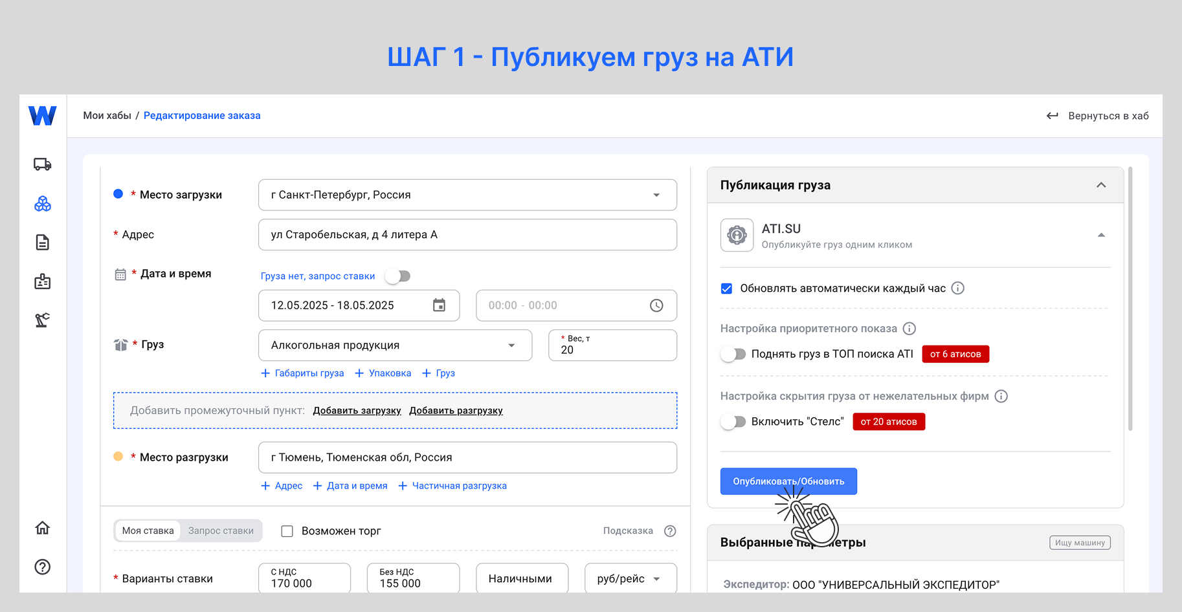Viewport: 1182px width, 612px height.
Task: Collapse the ATI.SU section arrow
Action: [1101, 235]
